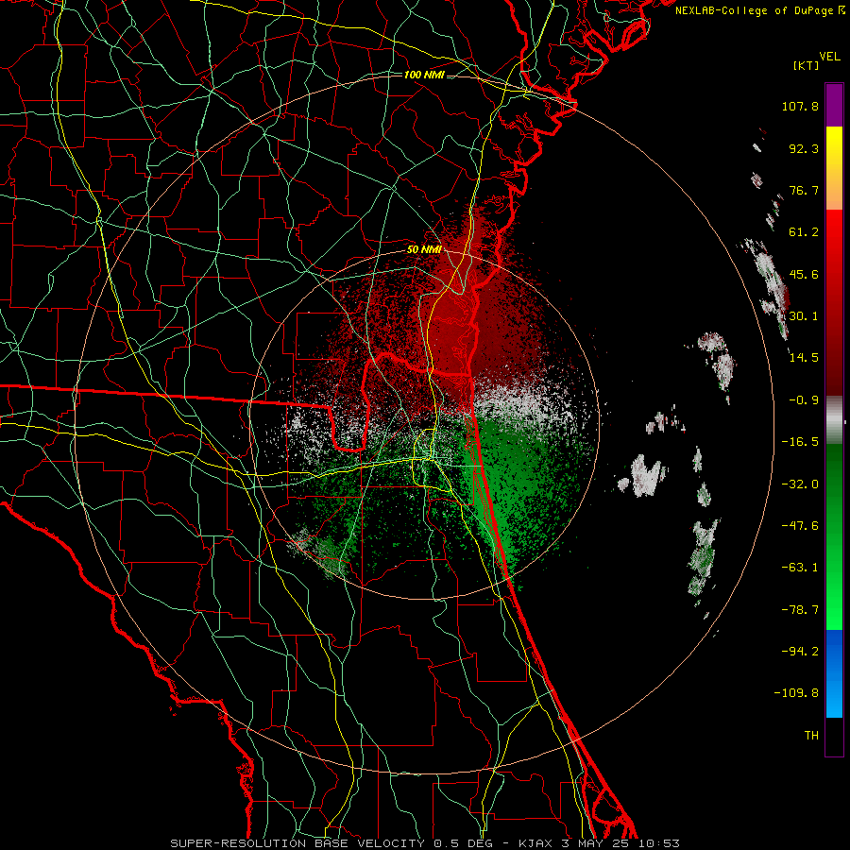Click the -16.5 velocity scale value

coord(800,442)
